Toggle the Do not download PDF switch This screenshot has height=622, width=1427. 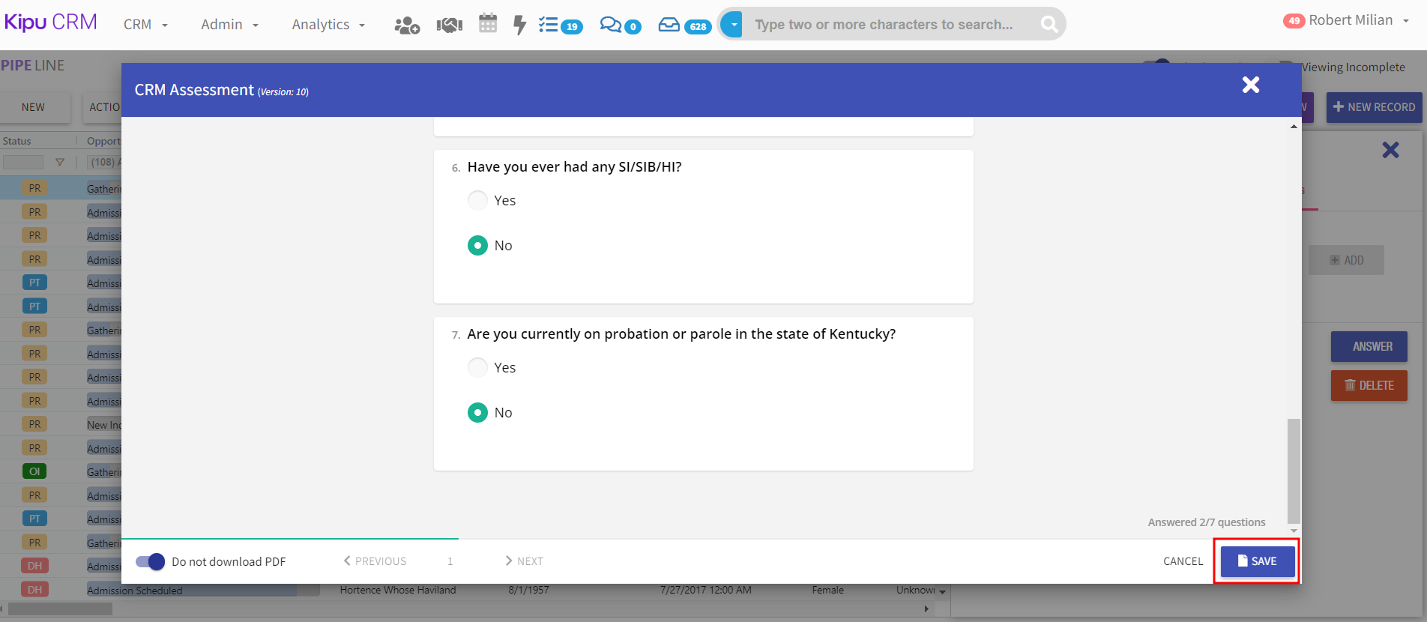[150, 561]
